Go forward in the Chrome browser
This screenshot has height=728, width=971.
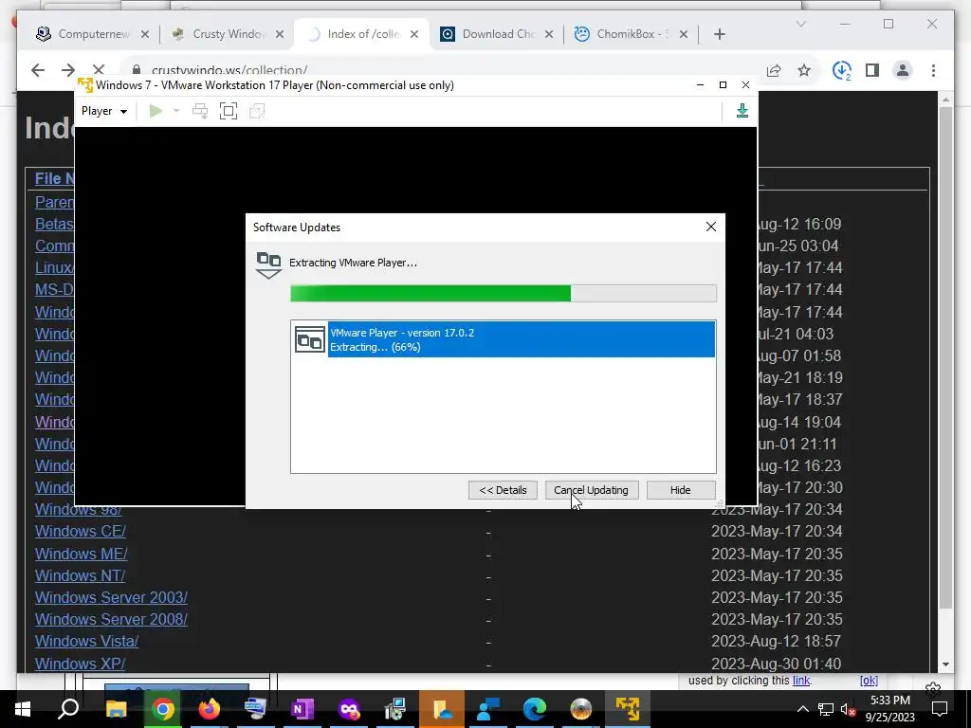(68, 70)
